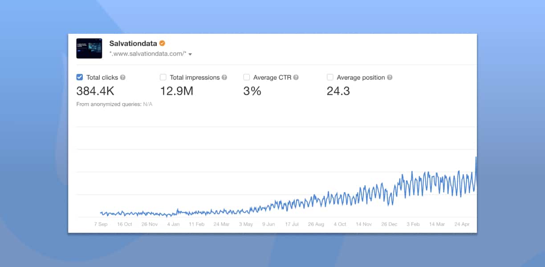Click the 4 Jan axis label
This screenshot has width=545, height=267.
point(173,224)
